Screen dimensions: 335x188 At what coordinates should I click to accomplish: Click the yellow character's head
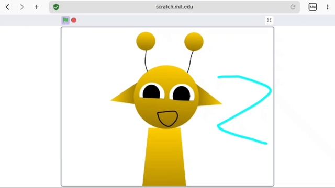pyautogui.click(x=166, y=97)
